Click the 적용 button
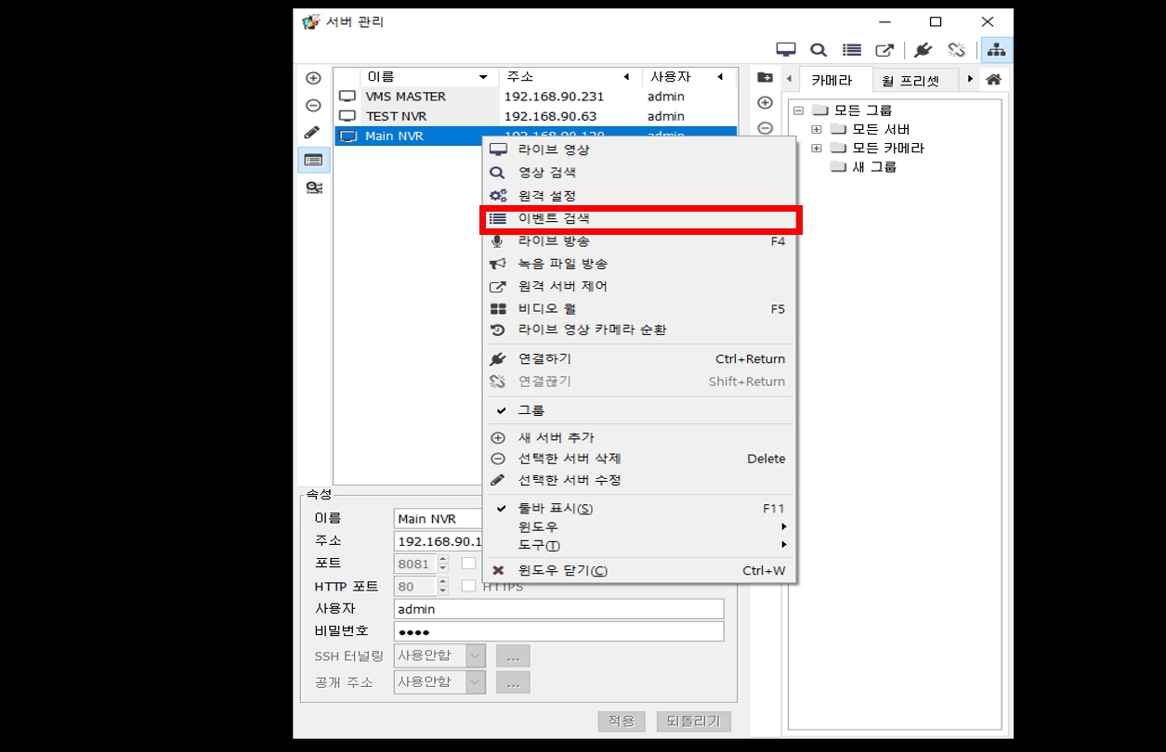Image resolution: width=1166 pixels, height=752 pixels. (x=621, y=721)
